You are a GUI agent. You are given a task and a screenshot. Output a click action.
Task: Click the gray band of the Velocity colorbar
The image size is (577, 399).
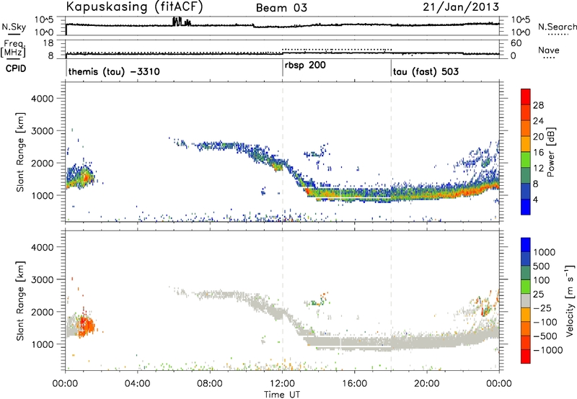coord(526,300)
